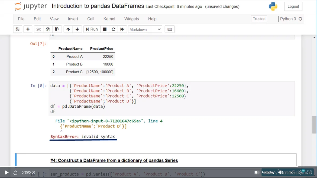Screen dimensions: 317x178
Task: Click the save and checkpoint icon
Action: (18, 29)
